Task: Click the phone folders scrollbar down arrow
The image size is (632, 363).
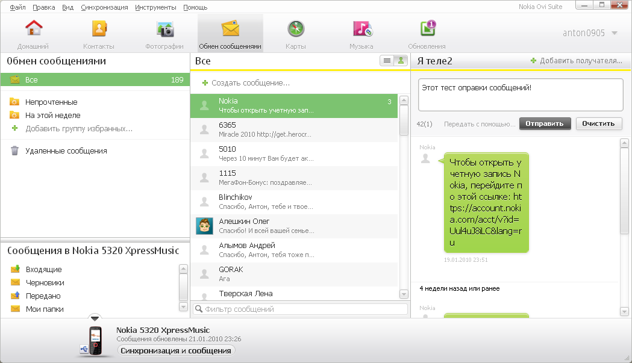Action: pos(183,307)
